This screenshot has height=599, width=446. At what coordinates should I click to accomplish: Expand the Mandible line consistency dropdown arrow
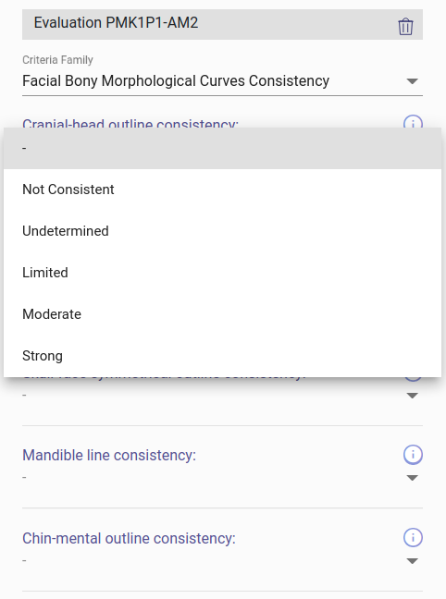(x=412, y=478)
